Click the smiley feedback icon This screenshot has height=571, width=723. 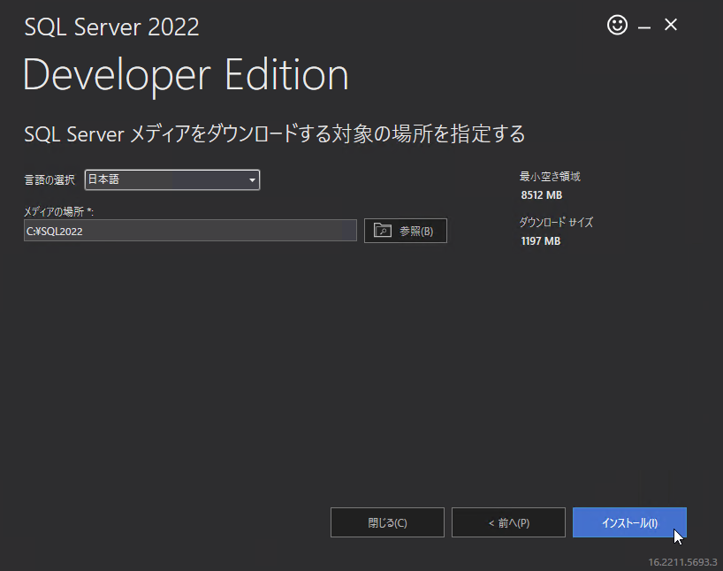(x=617, y=25)
